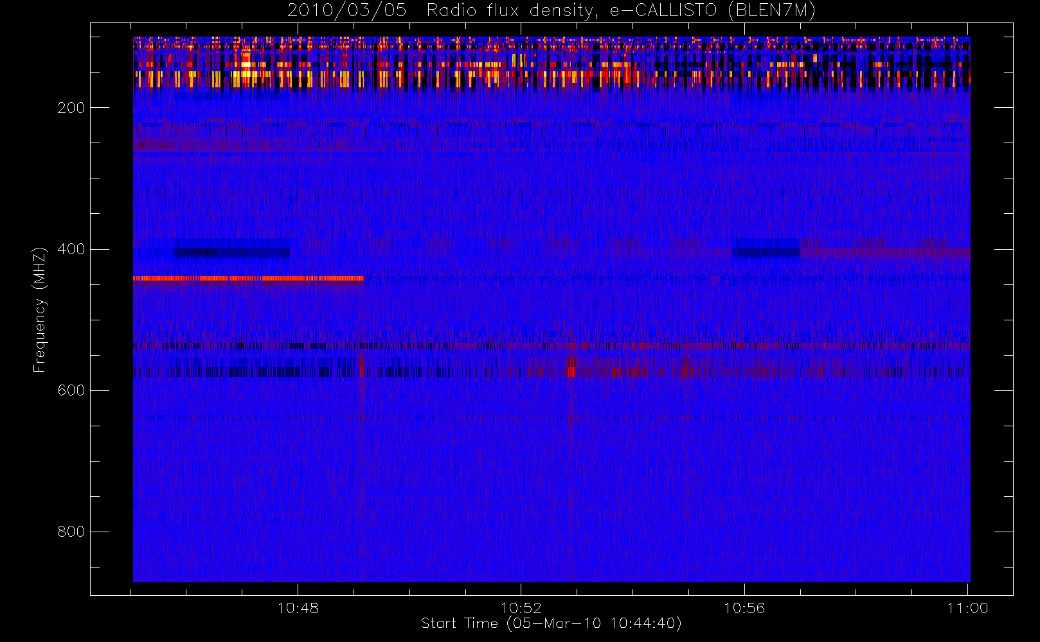Click the 10:52 time tick label
The image size is (1040, 642).
pos(521,608)
